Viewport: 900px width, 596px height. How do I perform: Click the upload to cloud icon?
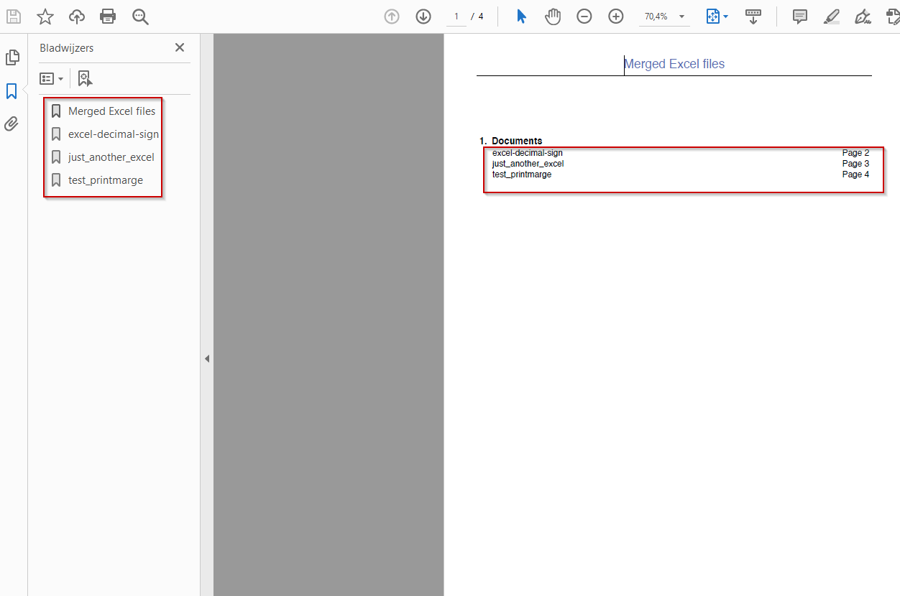coord(77,17)
